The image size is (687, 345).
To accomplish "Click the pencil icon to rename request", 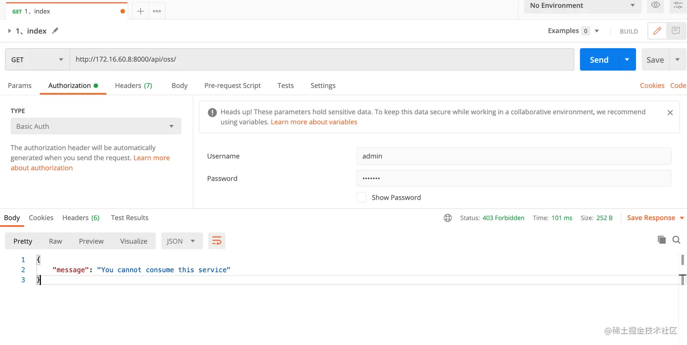I will tap(55, 31).
